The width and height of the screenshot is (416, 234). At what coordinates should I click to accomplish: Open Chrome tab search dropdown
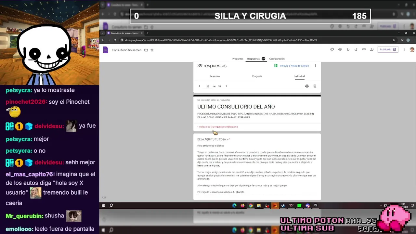coord(103,33)
